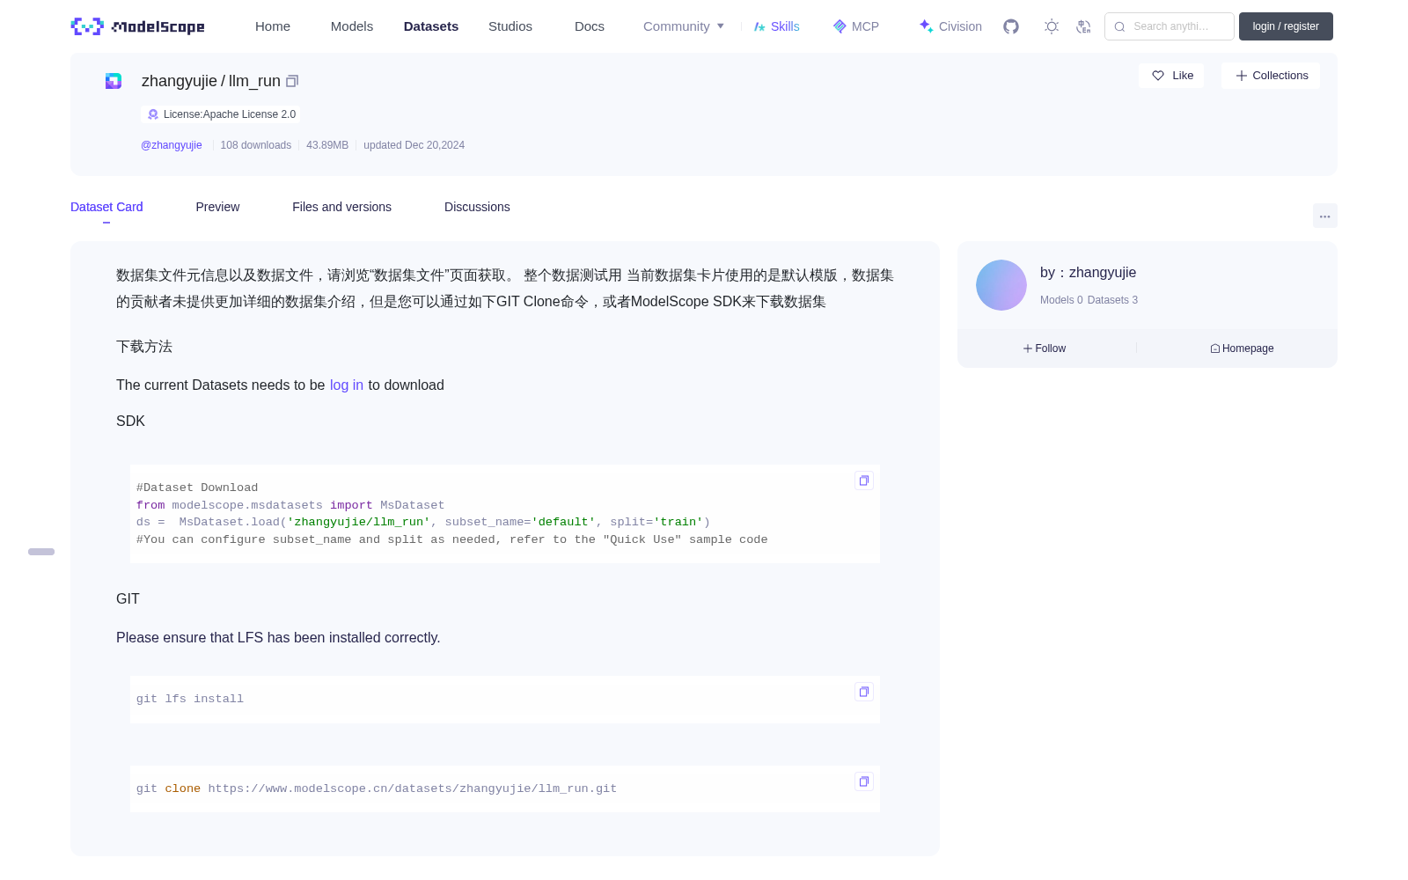Expand the Community dropdown
The width and height of the screenshot is (1408, 880).
[684, 26]
